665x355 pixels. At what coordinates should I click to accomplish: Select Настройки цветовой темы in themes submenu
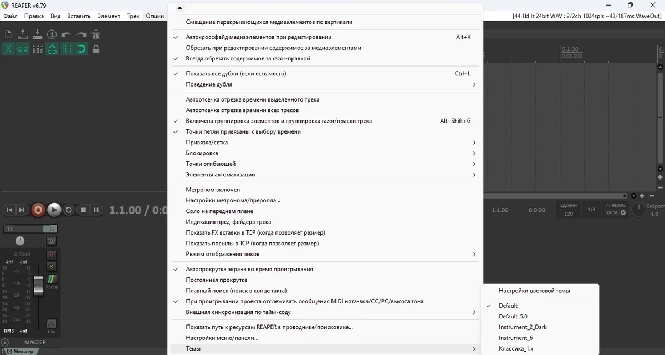click(540, 291)
